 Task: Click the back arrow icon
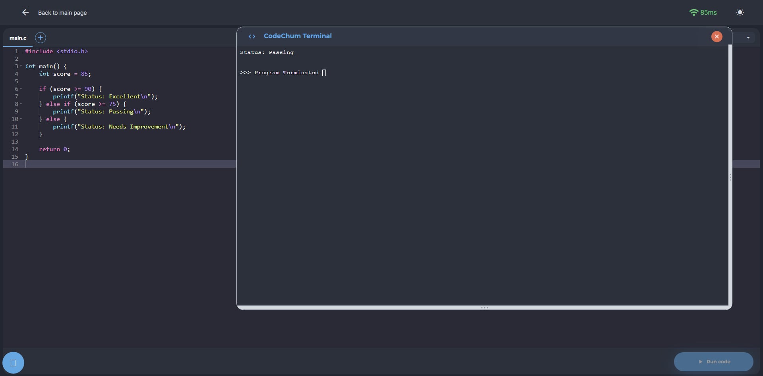tap(25, 13)
